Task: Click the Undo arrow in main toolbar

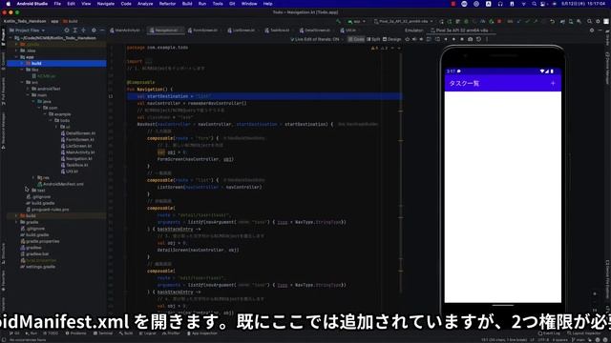Action: 552,21
